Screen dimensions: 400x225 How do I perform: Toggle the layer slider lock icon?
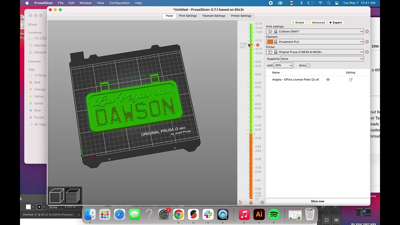(251, 202)
